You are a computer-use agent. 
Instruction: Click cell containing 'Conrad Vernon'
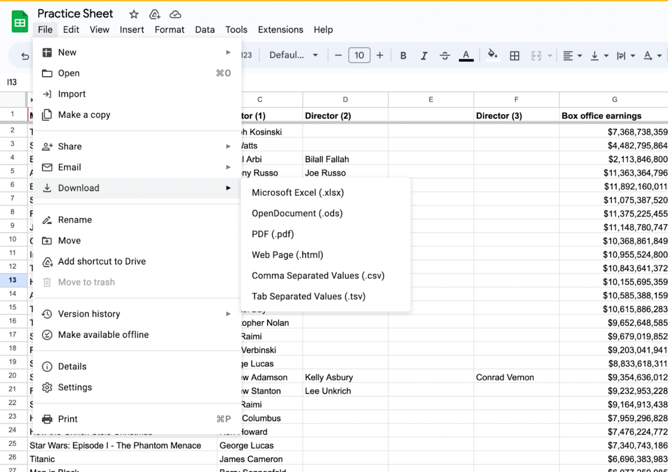(517, 378)
